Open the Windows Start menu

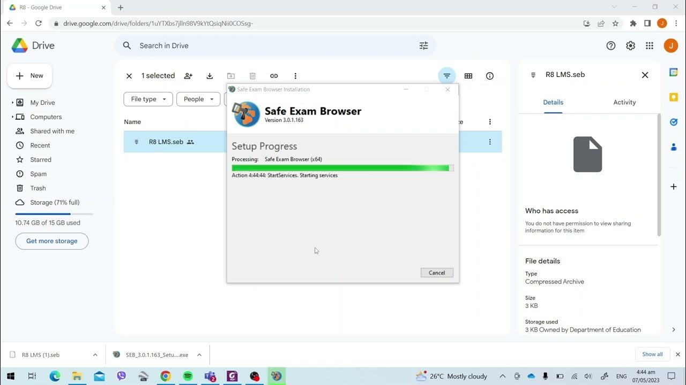tap(10, 376)
